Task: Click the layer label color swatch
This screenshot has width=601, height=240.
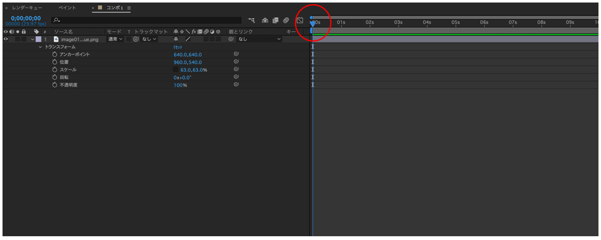Action: coord(39,39)
